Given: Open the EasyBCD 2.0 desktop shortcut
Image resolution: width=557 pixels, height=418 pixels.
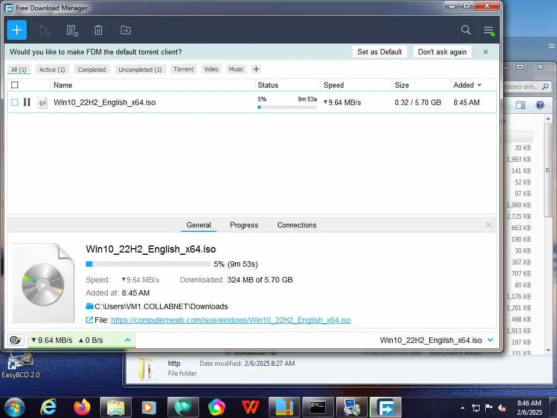Looking at the screenshot, I should tap(20, 365).
